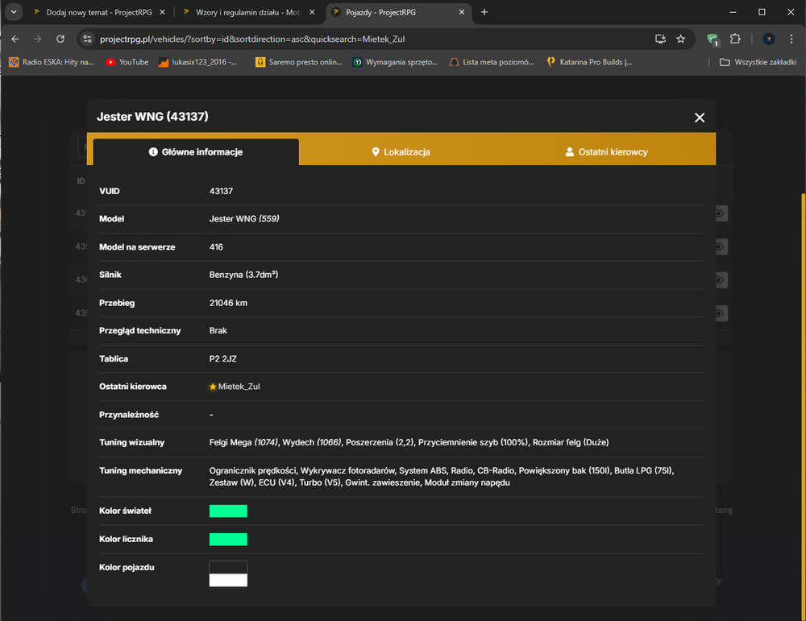This screenshot has width=806, height=621.
Task: Click the white swatch under Kolor pojazdu
Action: click(228, 581)
